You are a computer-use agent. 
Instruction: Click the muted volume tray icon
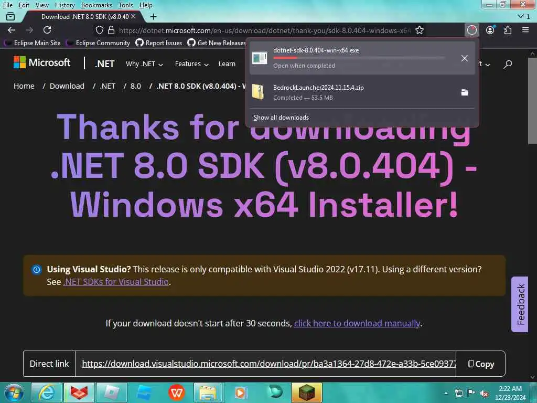pyautogui.click(x=484, y=393)
